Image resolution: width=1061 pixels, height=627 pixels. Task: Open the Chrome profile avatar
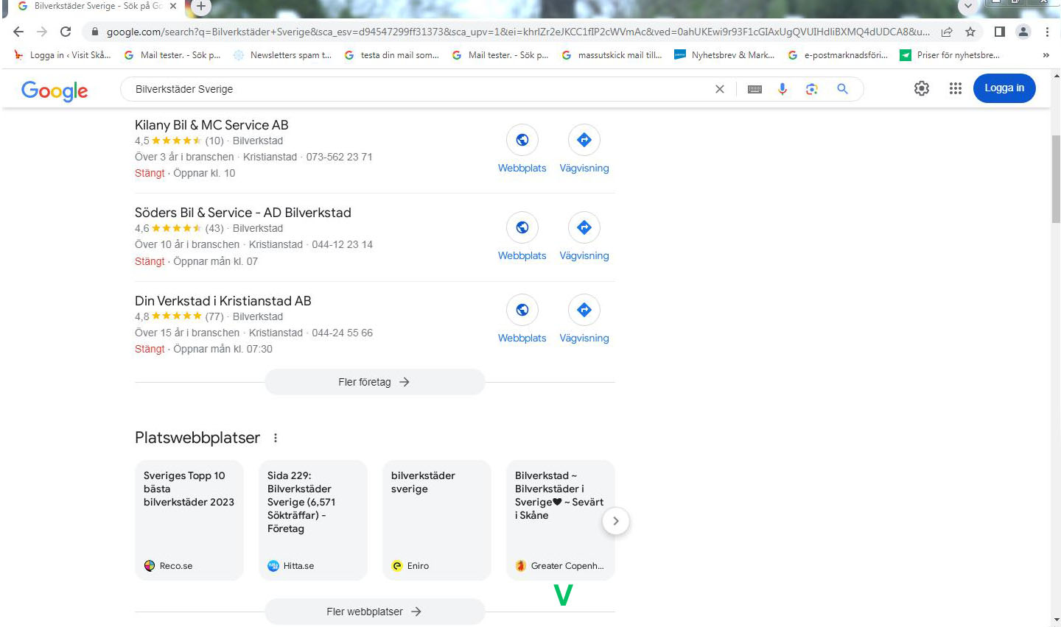[1023, 32]
